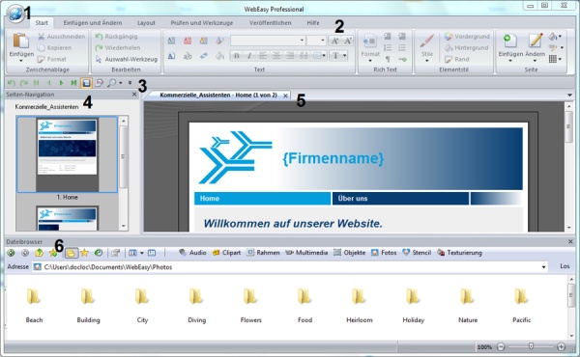Image resolution: width=580 pixels, height=357 pixels.
Task: Click the up-folder arrow in Dateibrowser
Action: (39, 253)
